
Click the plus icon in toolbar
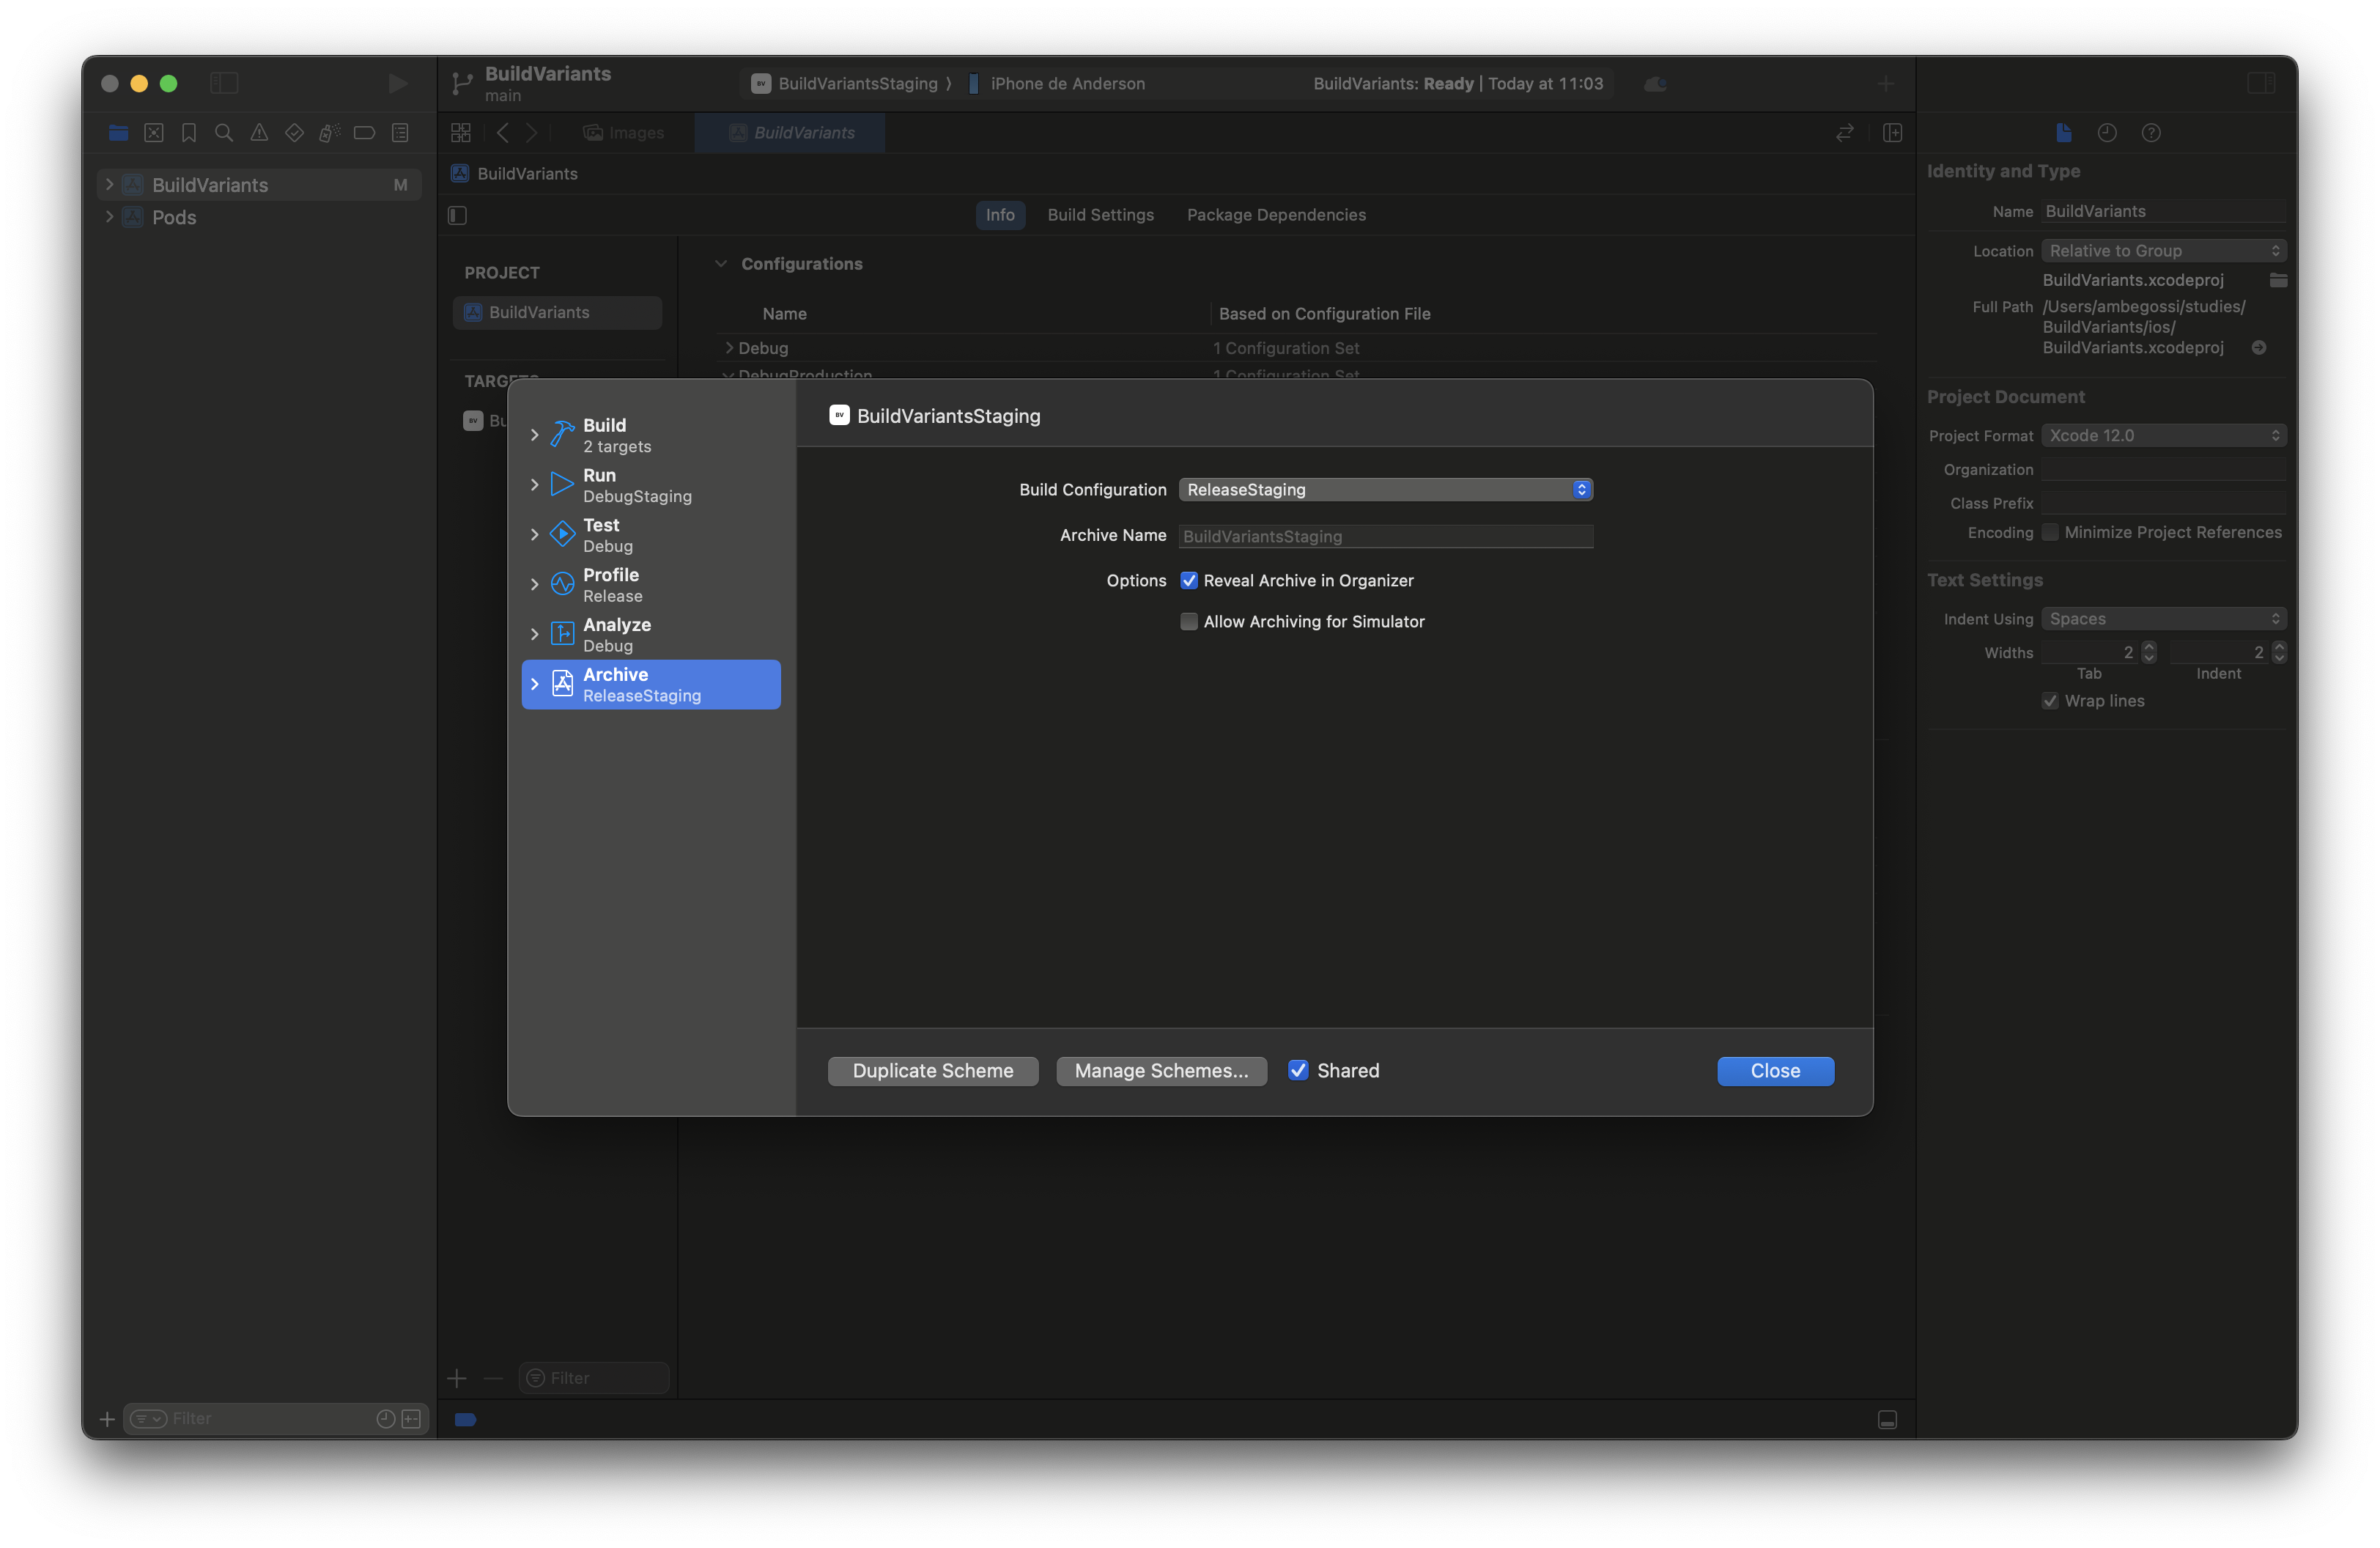(x=1885, y=84)
